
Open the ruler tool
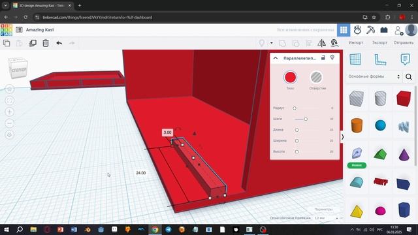(x=380, y=59)
